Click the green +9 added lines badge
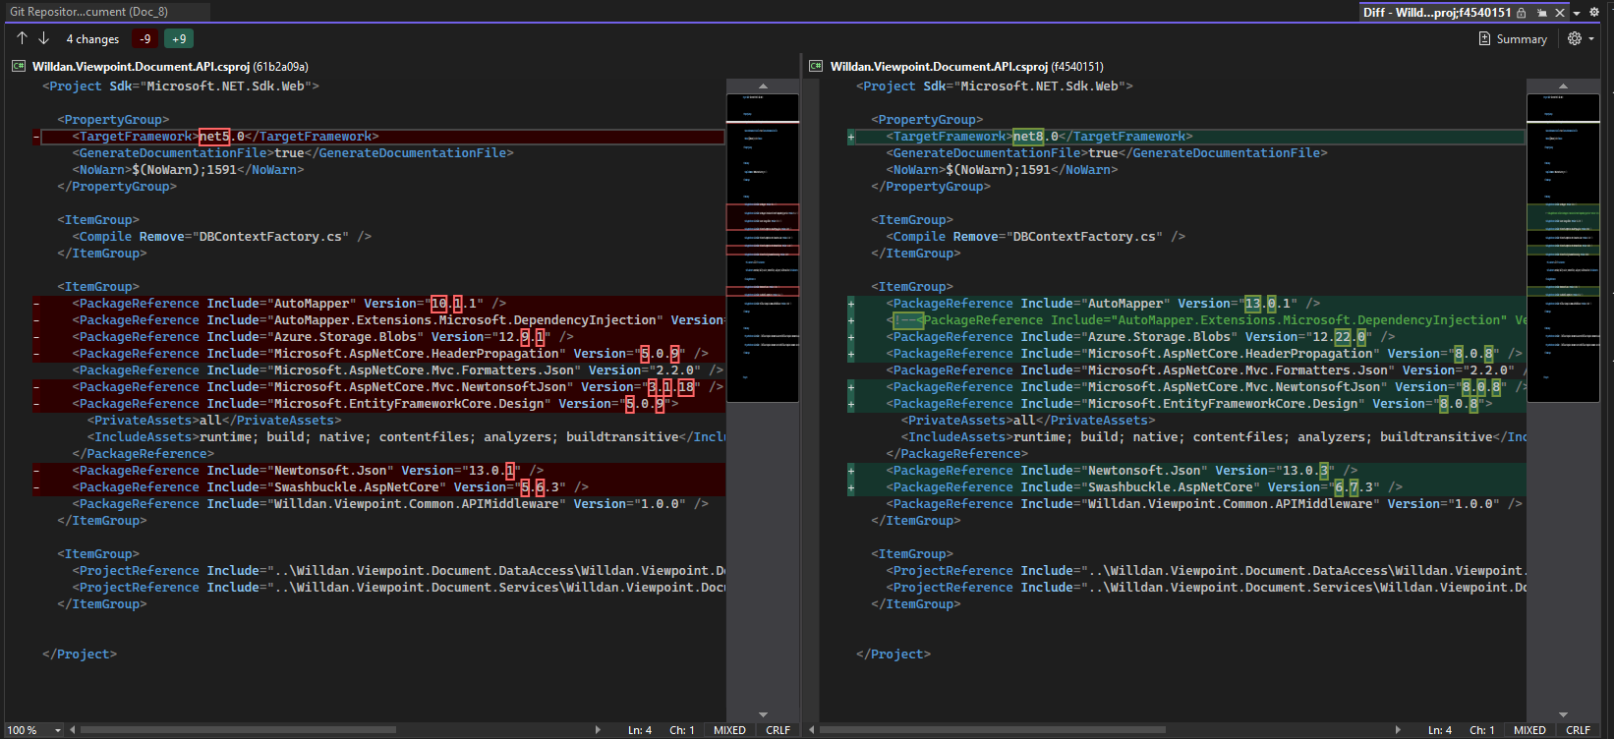The image size is (1614, 739). click(179, 39)
